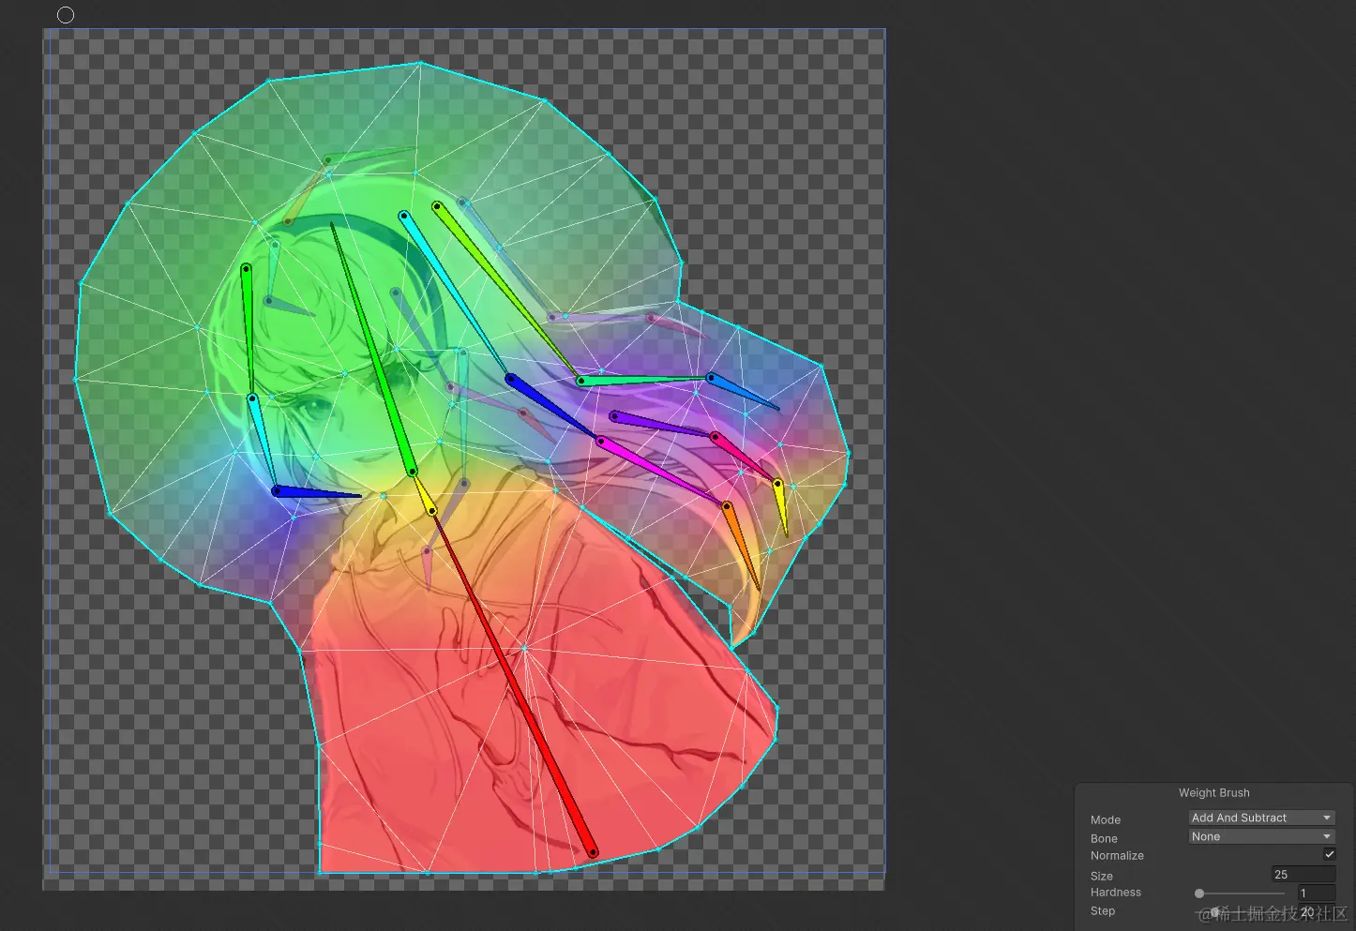Click the Size input field showing 25

[1303, 875]
